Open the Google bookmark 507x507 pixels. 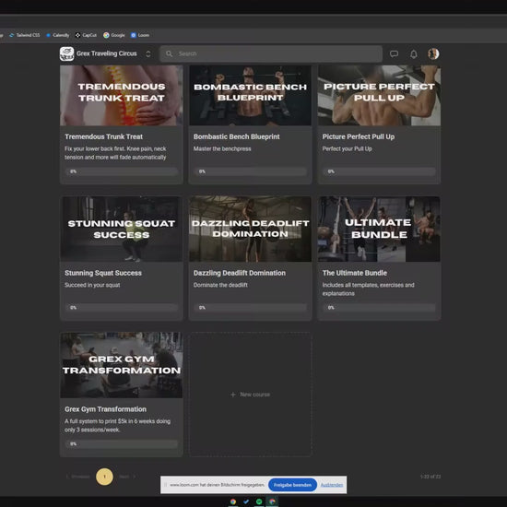point(114,35)
